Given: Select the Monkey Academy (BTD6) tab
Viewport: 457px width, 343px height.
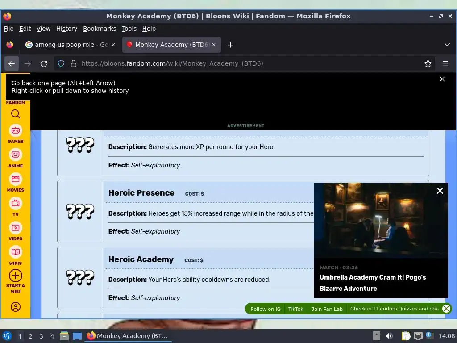Looking at the screenshot, I should (x=171, y=45).
